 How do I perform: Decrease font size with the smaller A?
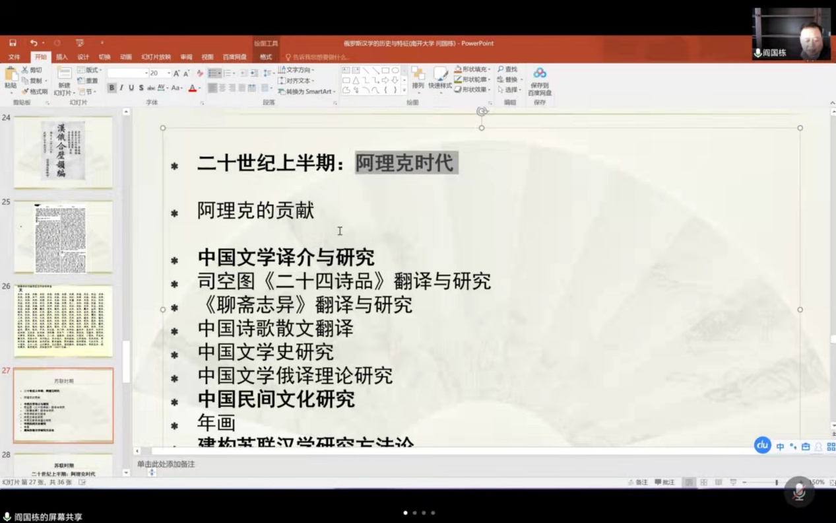(x=186, y=73)
